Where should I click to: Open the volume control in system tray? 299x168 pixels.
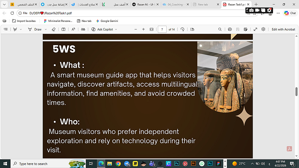coord(263,164)
